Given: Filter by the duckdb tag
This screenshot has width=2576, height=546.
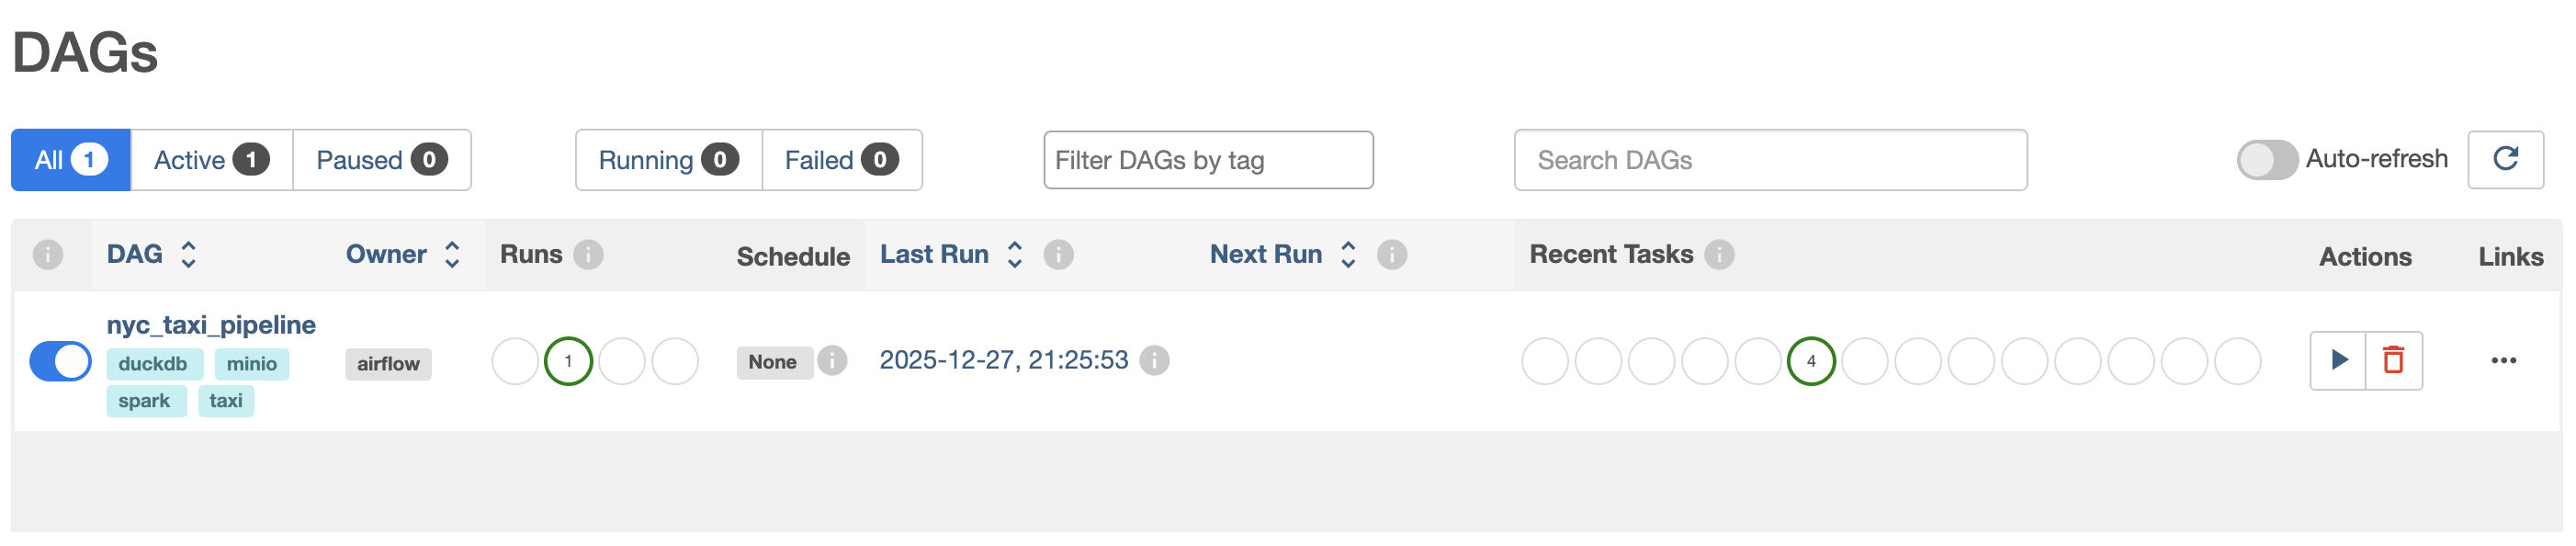Looking at the screenshot, I should (x=153, y=364).
